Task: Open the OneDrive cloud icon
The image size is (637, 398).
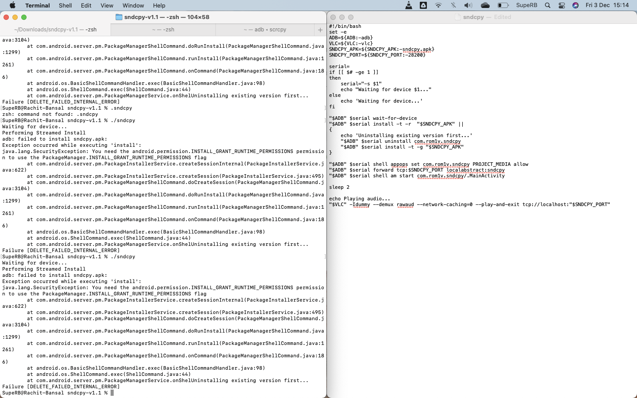Action: click(485, 5)
